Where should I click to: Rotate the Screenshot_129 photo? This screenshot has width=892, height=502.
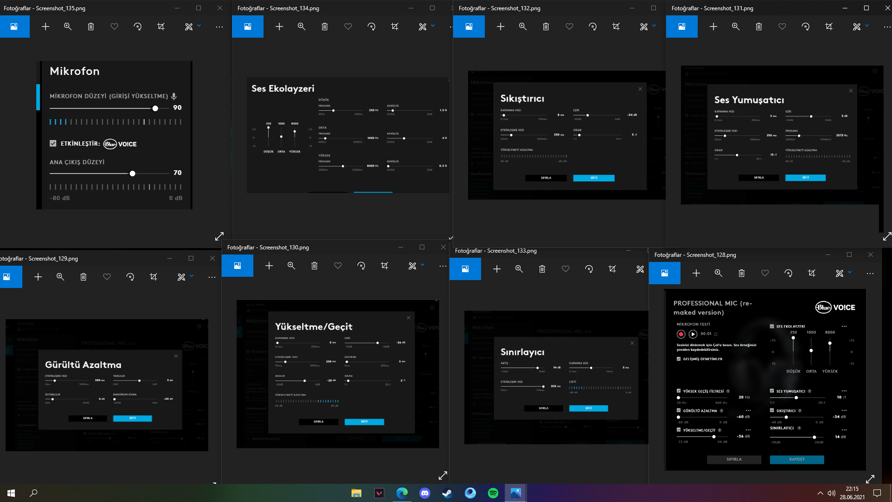click(130, 277)
